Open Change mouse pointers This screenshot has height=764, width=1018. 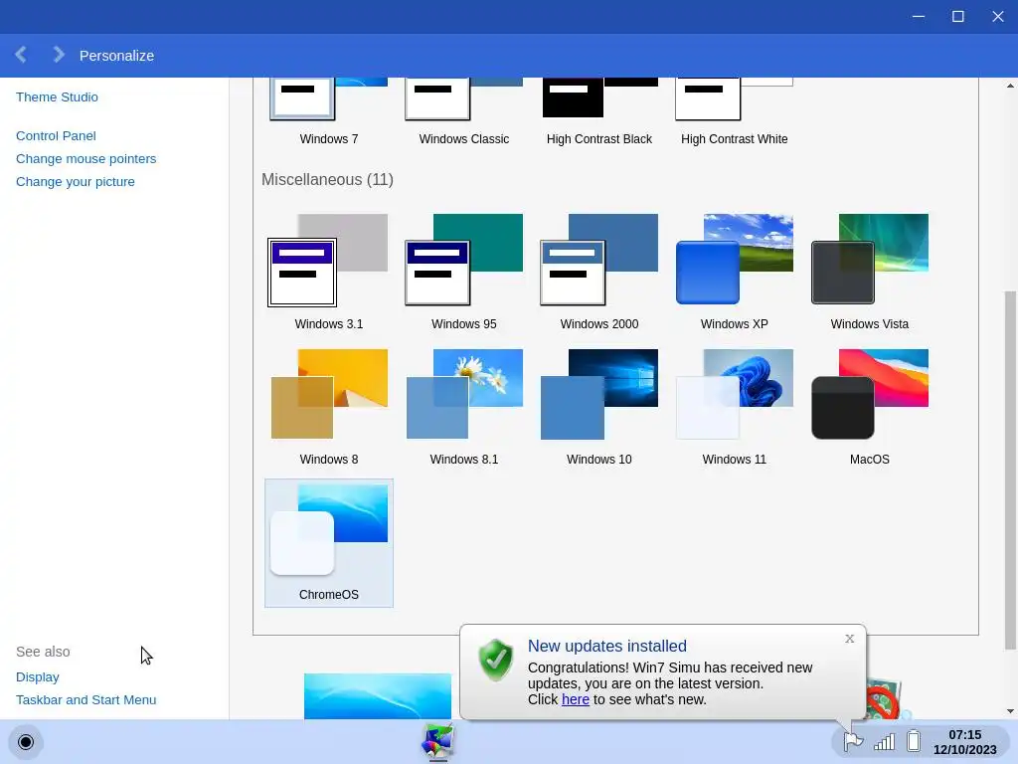85,158
